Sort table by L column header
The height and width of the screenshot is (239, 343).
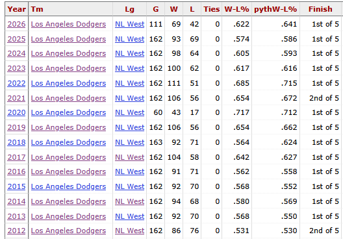tap(192, 9)
